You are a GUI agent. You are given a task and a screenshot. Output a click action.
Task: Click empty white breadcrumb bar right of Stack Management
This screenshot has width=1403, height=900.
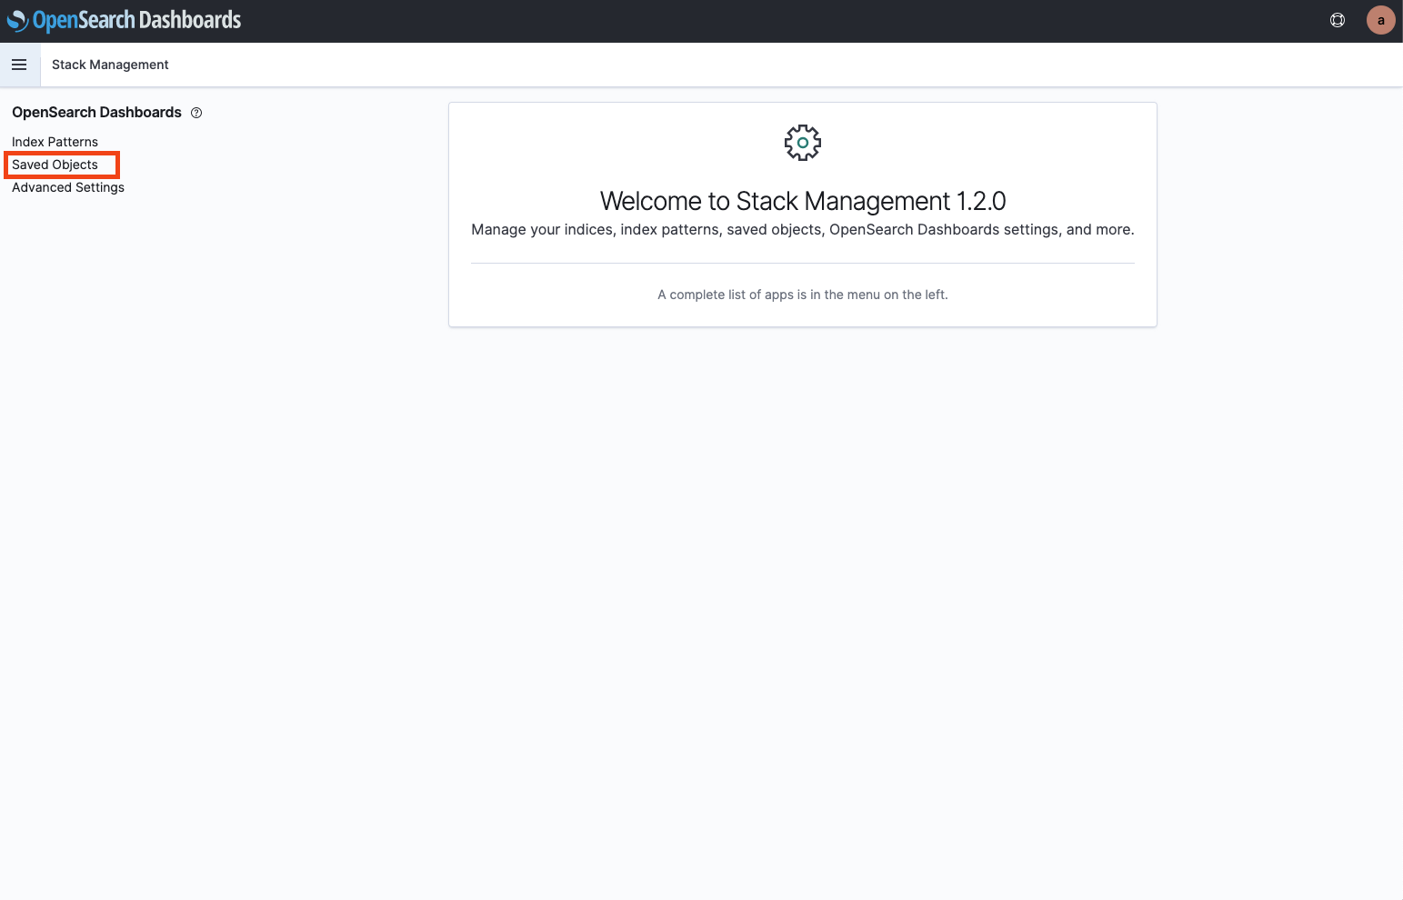click(x=727, y=65)
